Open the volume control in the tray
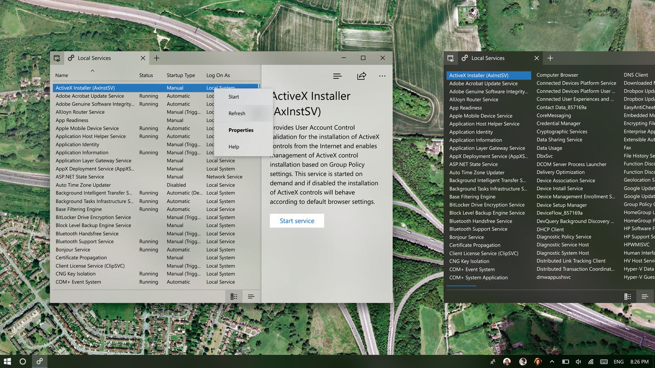The width and height of the screenshot is (655, 368). tap(578, 362)
